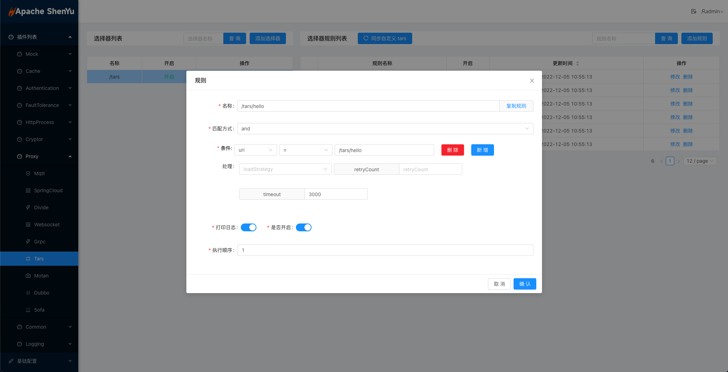
Task: Open the 12 / page size selector
Action: [x=700, y=161]
